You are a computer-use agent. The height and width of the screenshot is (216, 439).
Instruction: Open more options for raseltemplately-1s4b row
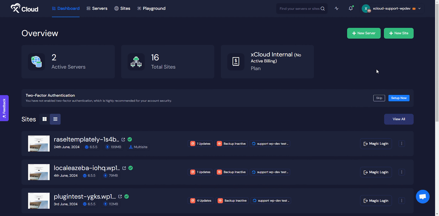tap(402, 144)
